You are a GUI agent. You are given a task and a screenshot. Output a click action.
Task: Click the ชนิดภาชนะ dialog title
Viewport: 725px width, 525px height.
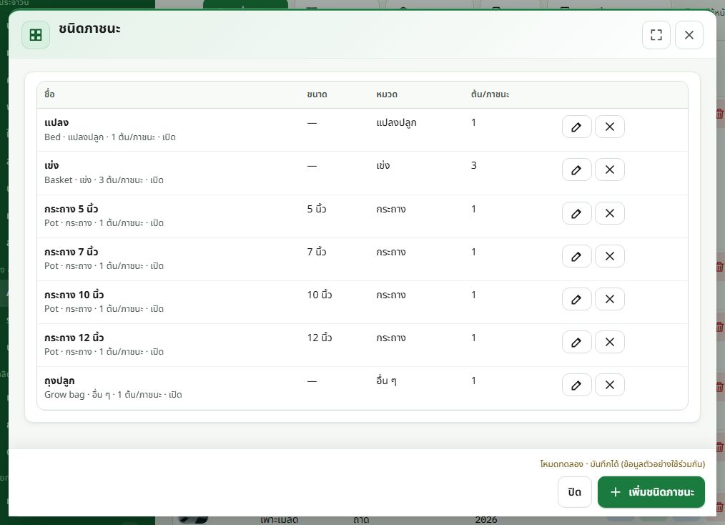(89, 29)
